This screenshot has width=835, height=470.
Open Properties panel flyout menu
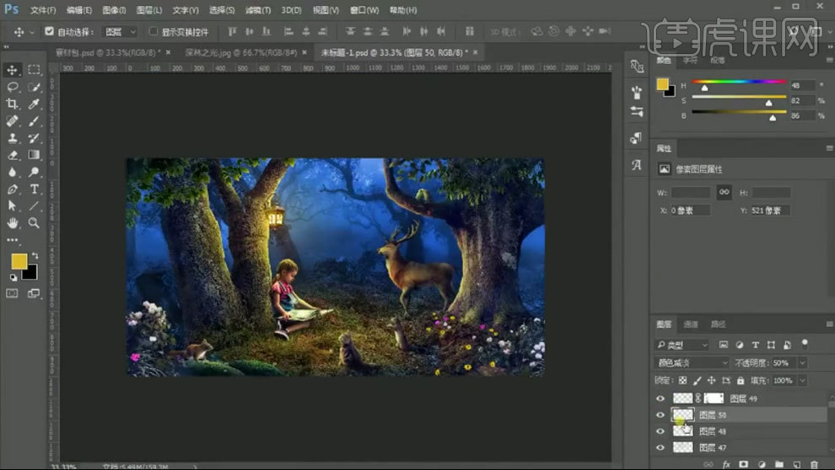829,148
